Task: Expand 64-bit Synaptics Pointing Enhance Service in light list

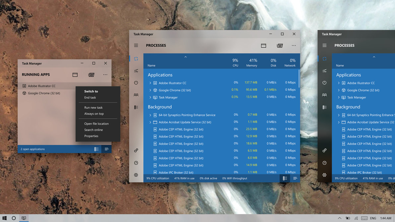Action: pos(150,115)
